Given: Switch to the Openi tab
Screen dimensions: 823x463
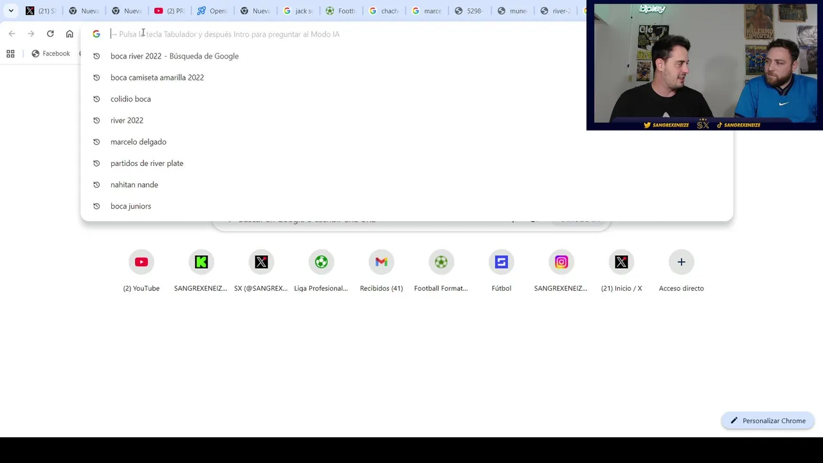Looking at the screenshot, I should pos(212,11).
